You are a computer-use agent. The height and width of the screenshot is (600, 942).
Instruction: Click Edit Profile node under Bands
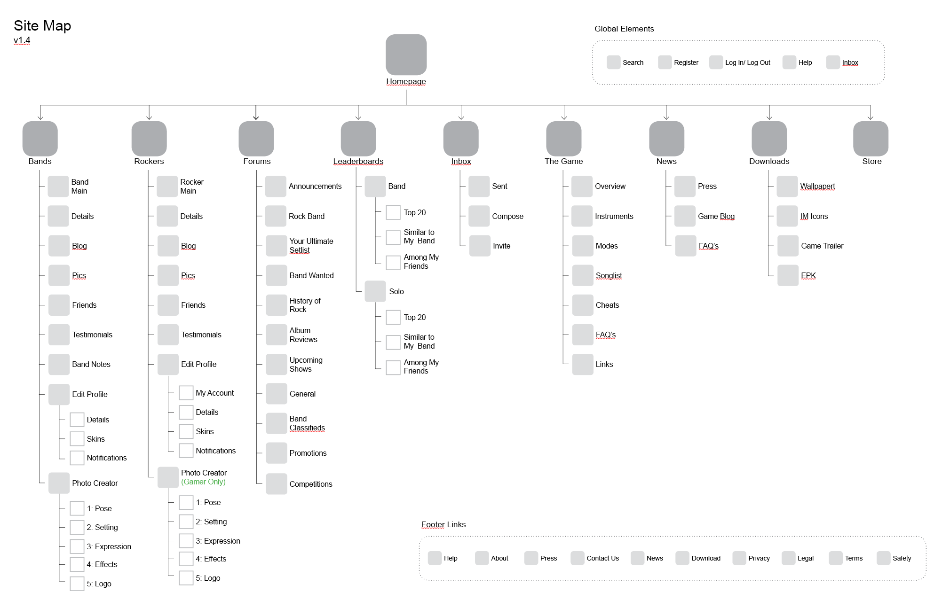pyautogui.click(x=59, y=395)
